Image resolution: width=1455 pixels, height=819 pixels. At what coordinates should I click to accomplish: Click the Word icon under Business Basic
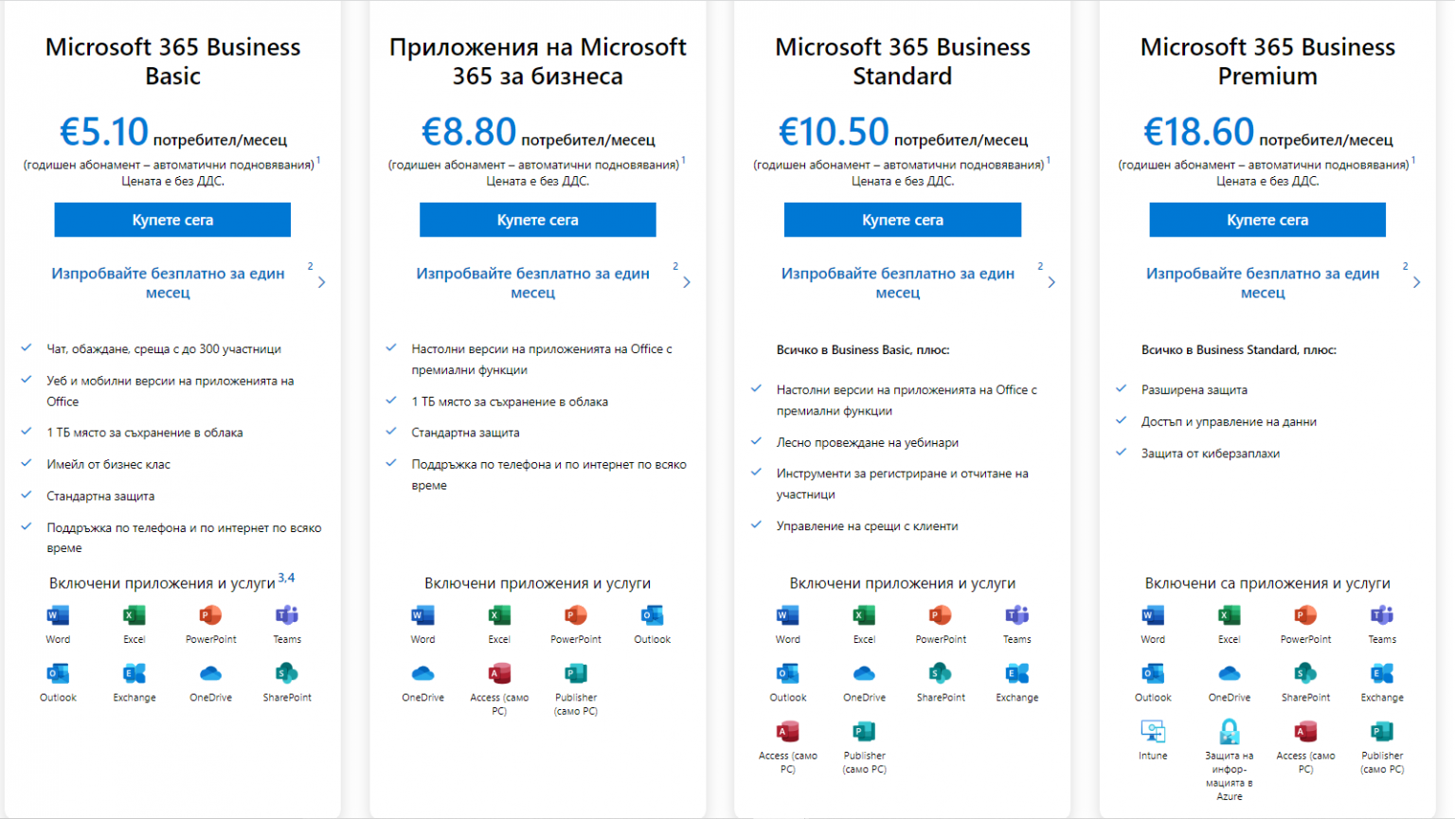coord(58,616)
